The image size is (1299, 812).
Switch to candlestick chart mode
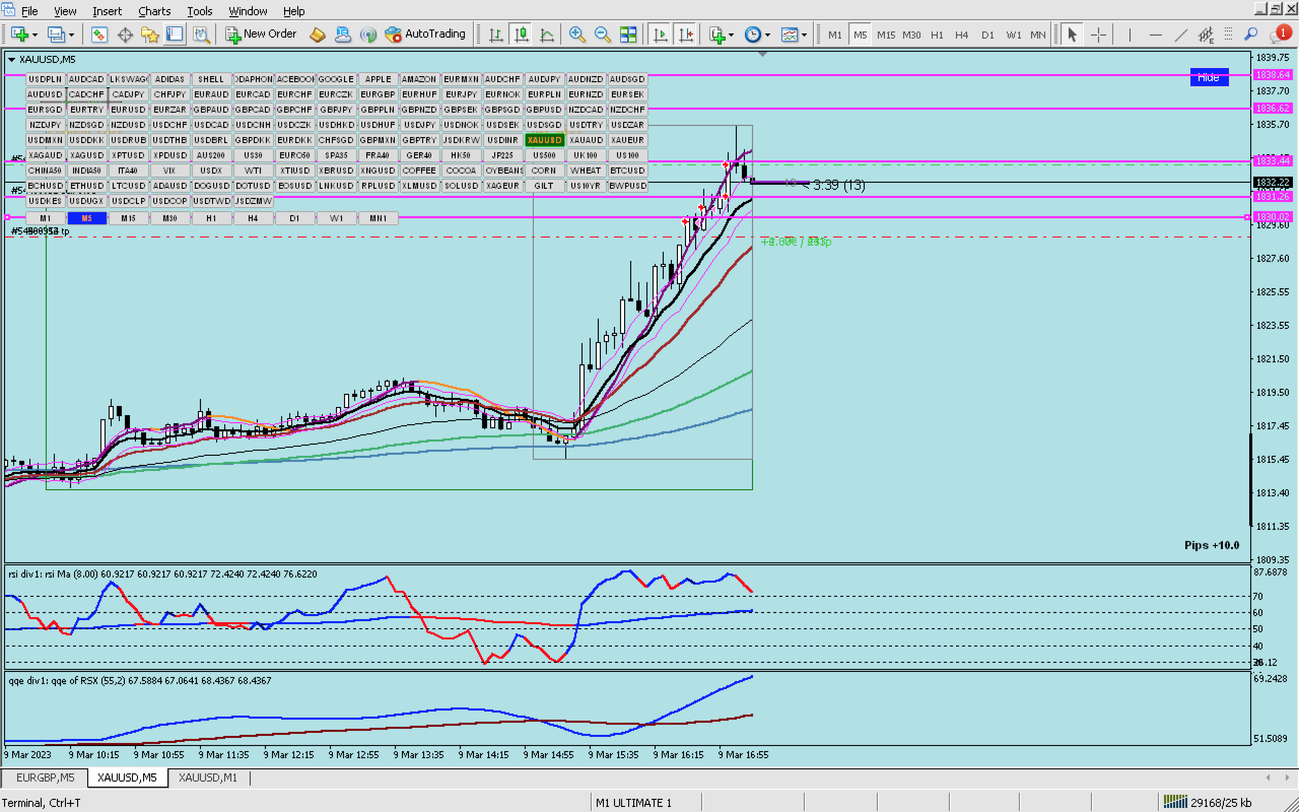click(521, 35)
